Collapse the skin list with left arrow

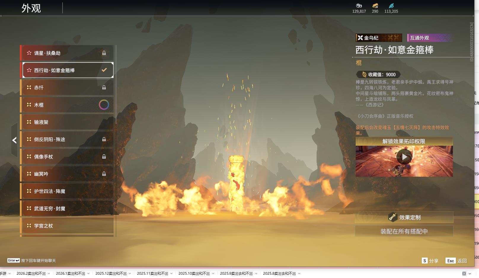click(14, 140)
